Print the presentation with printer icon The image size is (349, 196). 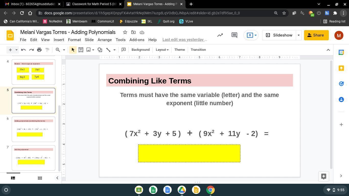pyautogui.click(x=39, y=50)
